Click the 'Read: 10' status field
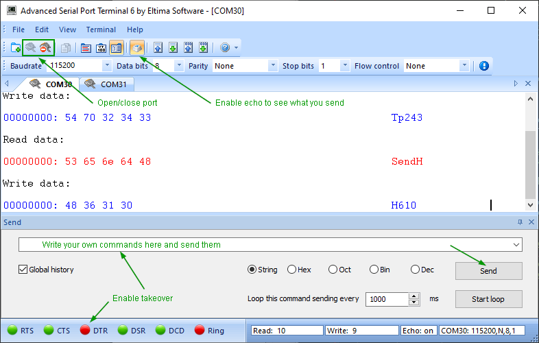 pos(287,331)
